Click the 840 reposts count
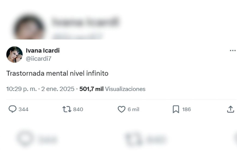 [78, 110]
